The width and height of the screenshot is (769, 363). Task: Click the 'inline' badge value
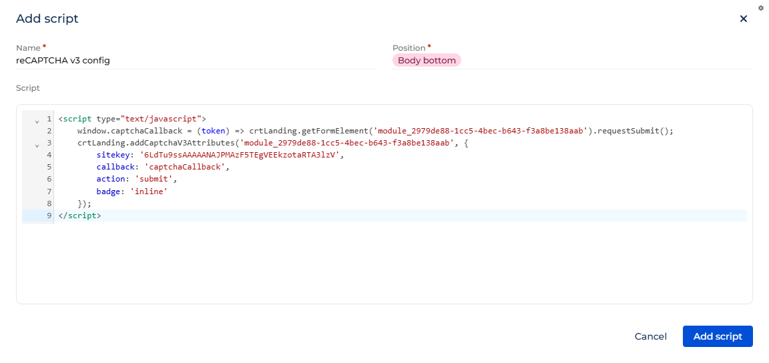tap(149, 192)
